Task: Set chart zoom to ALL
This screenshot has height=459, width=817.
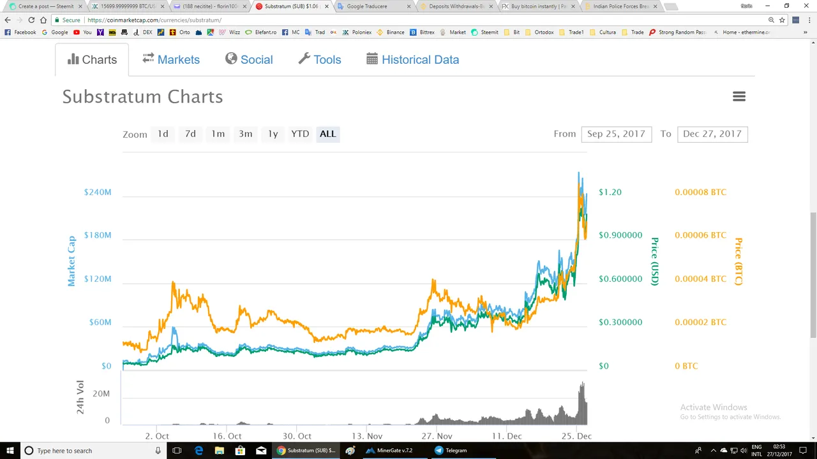Action: pyautogui.click(x=327, y=134)
